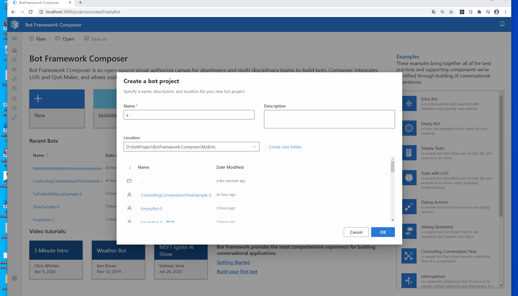Click the Dialog Actions example icon
The height and width of the screenshot is (296, 518).
(x=409, y=207)
